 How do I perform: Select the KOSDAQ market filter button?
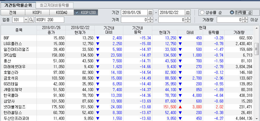click(x=61, y=12)
